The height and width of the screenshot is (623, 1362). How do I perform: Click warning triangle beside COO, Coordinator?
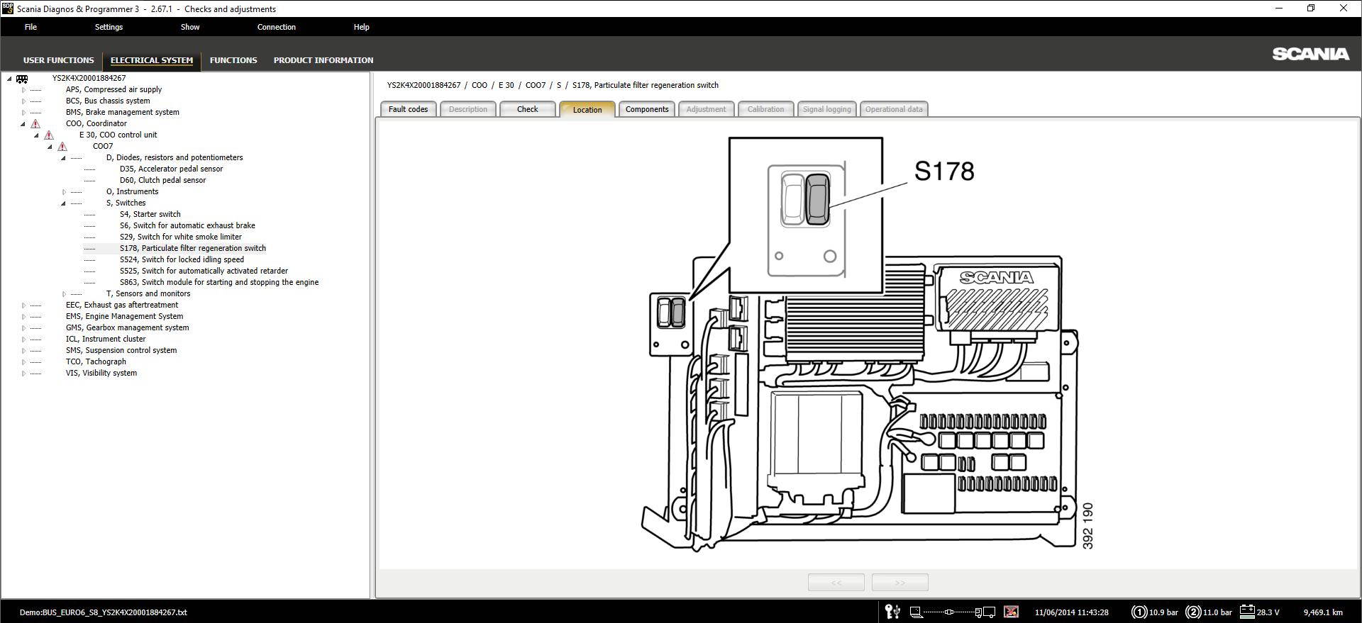click(35, 124)
